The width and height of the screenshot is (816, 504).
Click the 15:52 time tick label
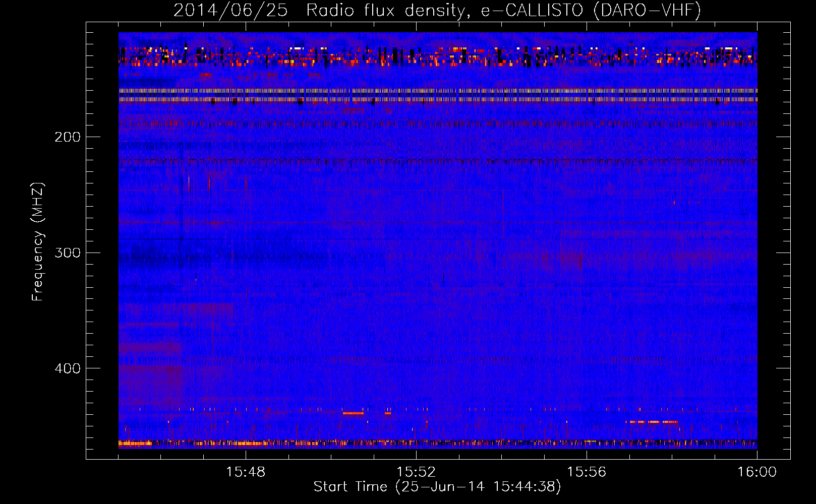[416, 472]
